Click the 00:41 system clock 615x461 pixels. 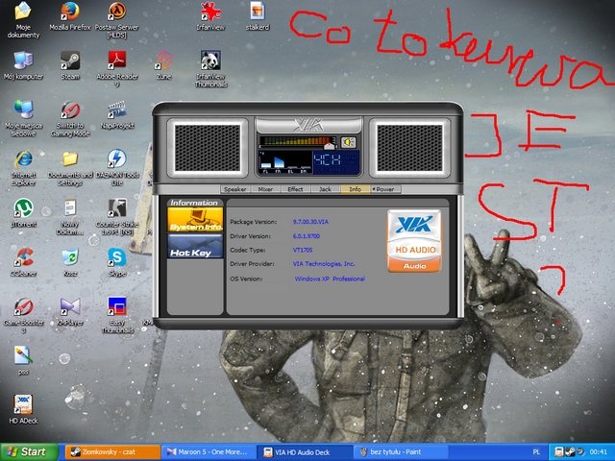coord(598,452)
